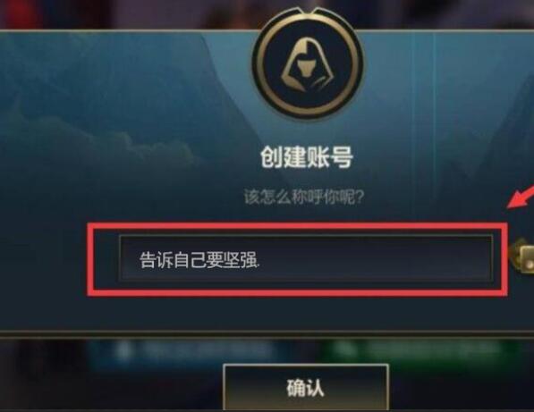Click the hooded figure avatar icon
534x412 pixels.
309,63
